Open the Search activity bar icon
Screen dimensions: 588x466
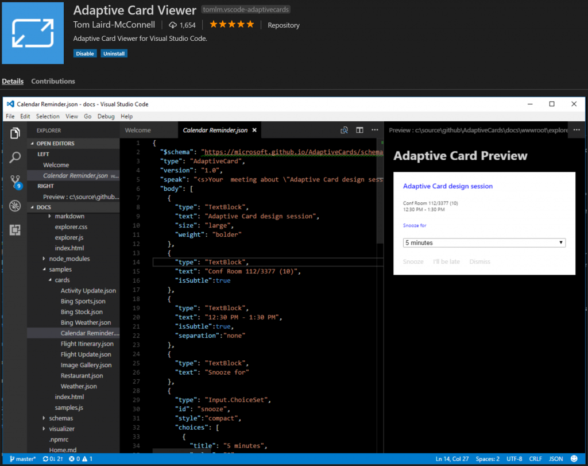pos(15,157)
